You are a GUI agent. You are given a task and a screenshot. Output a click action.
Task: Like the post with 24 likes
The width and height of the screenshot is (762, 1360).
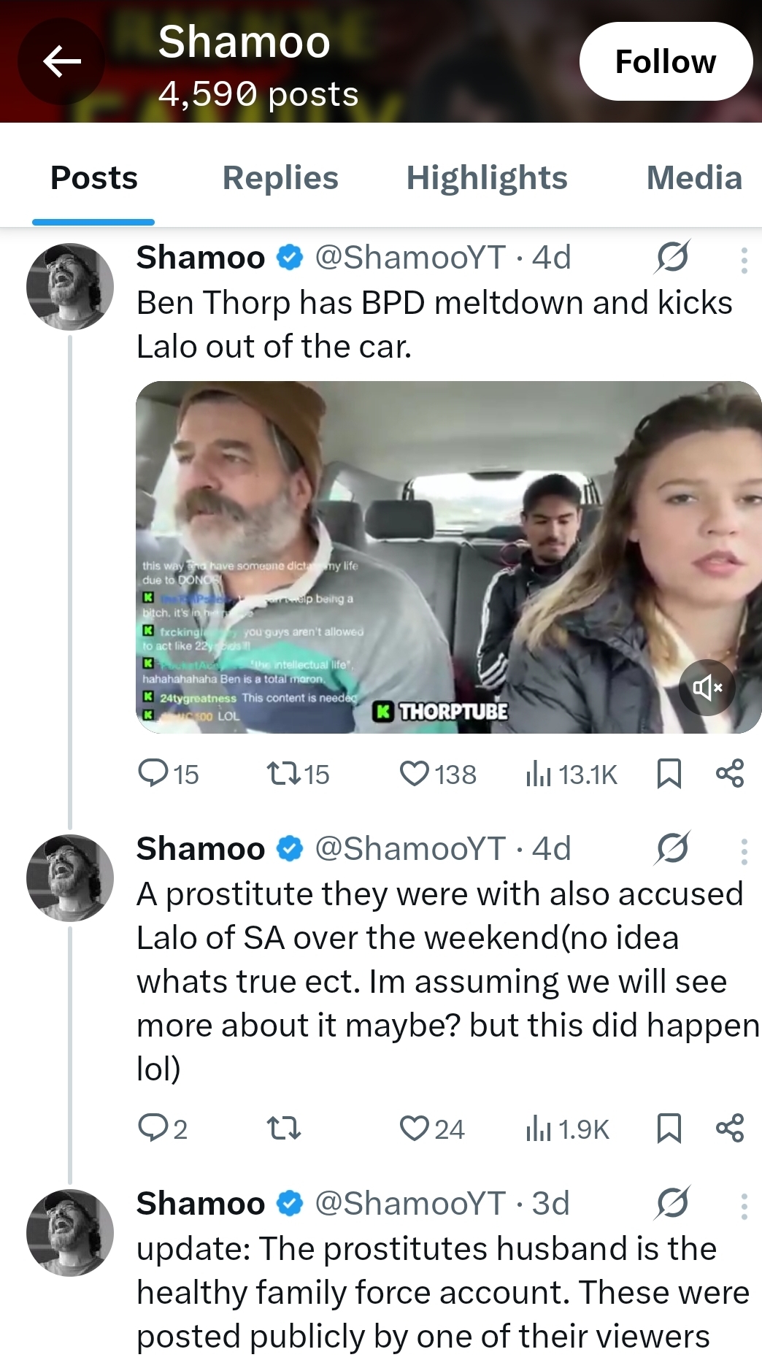[431, 1129]
